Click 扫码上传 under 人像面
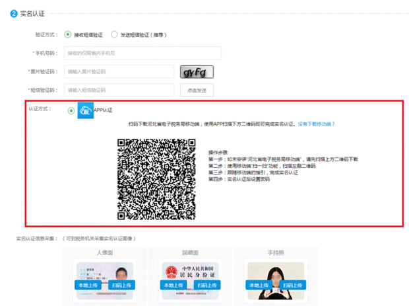 click(x=121, y=285)
